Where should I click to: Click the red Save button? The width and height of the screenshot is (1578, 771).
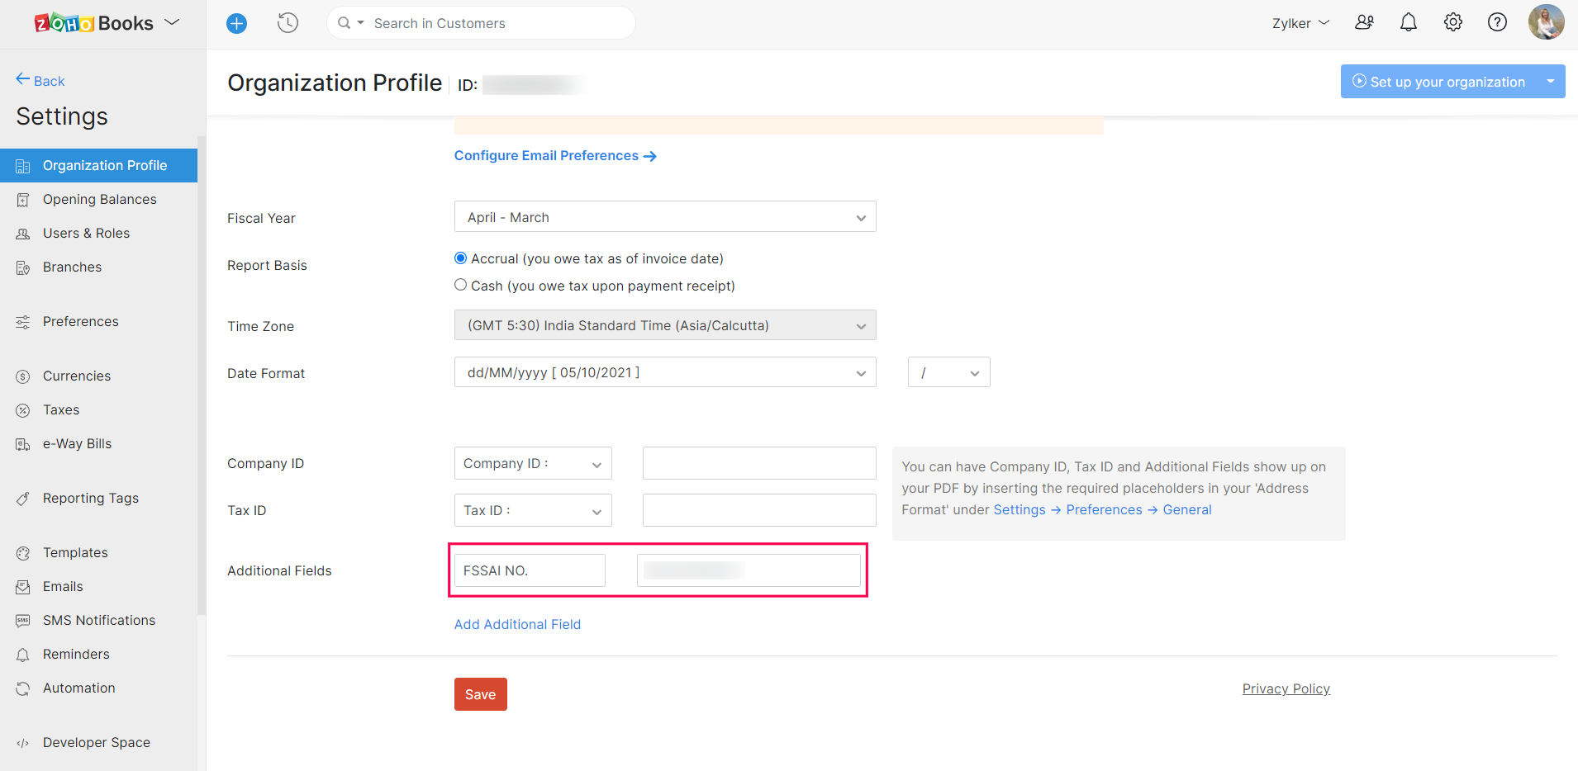(x=480, y=694)
